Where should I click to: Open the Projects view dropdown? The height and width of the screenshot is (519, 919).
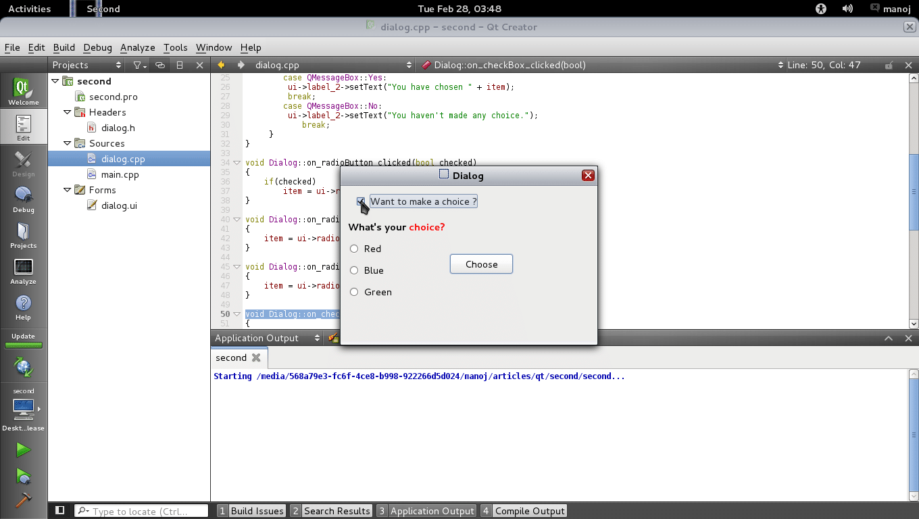tap(87, 66)
